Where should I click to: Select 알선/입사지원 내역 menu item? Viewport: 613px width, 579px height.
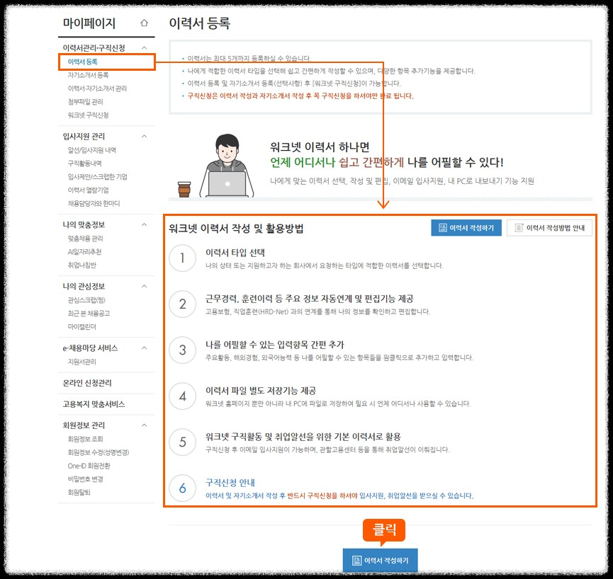[92, 150]
